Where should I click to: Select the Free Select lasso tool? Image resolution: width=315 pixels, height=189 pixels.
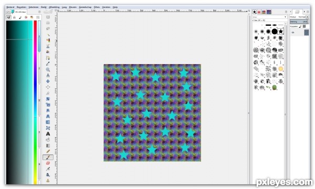pos(48,29)
